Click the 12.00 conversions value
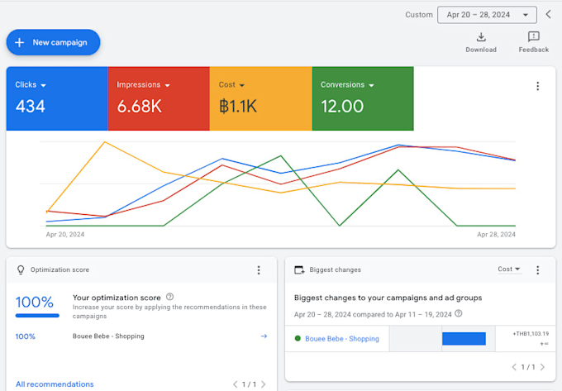Screen dimensions: 562x391 coord(342,107)
